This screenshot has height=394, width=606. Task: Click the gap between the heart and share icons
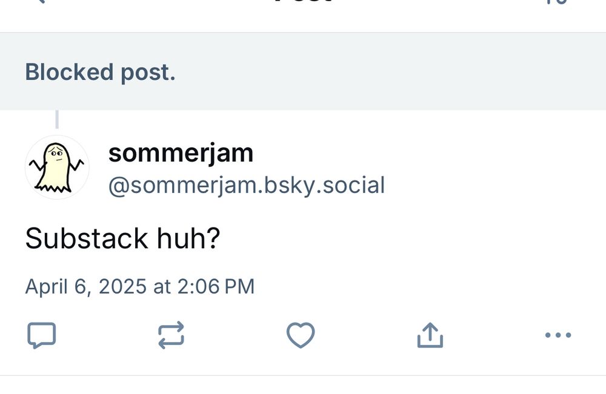tap(365, 335)
